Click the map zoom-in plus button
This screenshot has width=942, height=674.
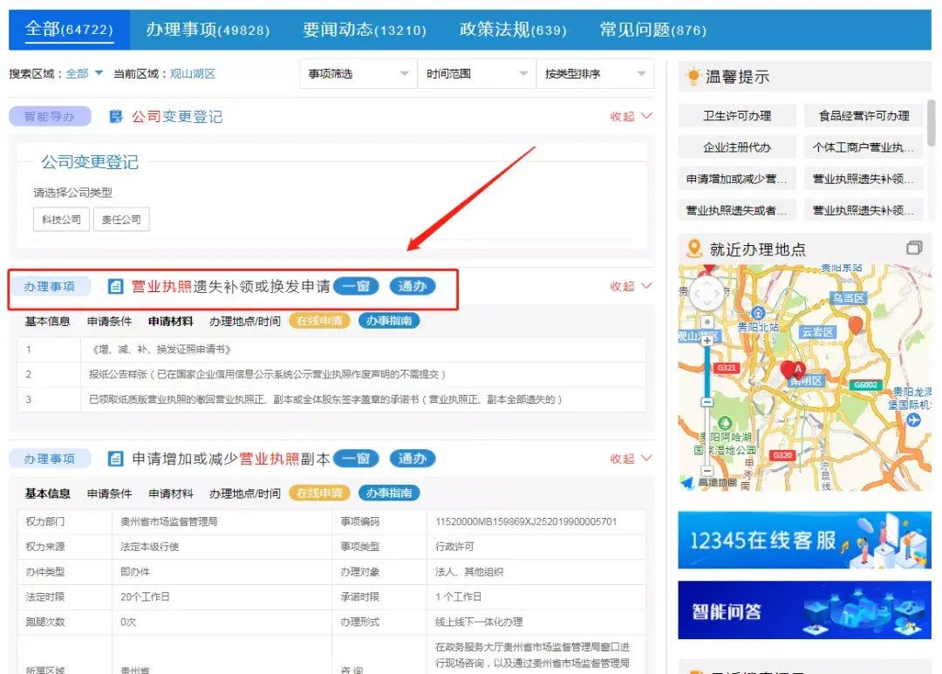point(706,341)
